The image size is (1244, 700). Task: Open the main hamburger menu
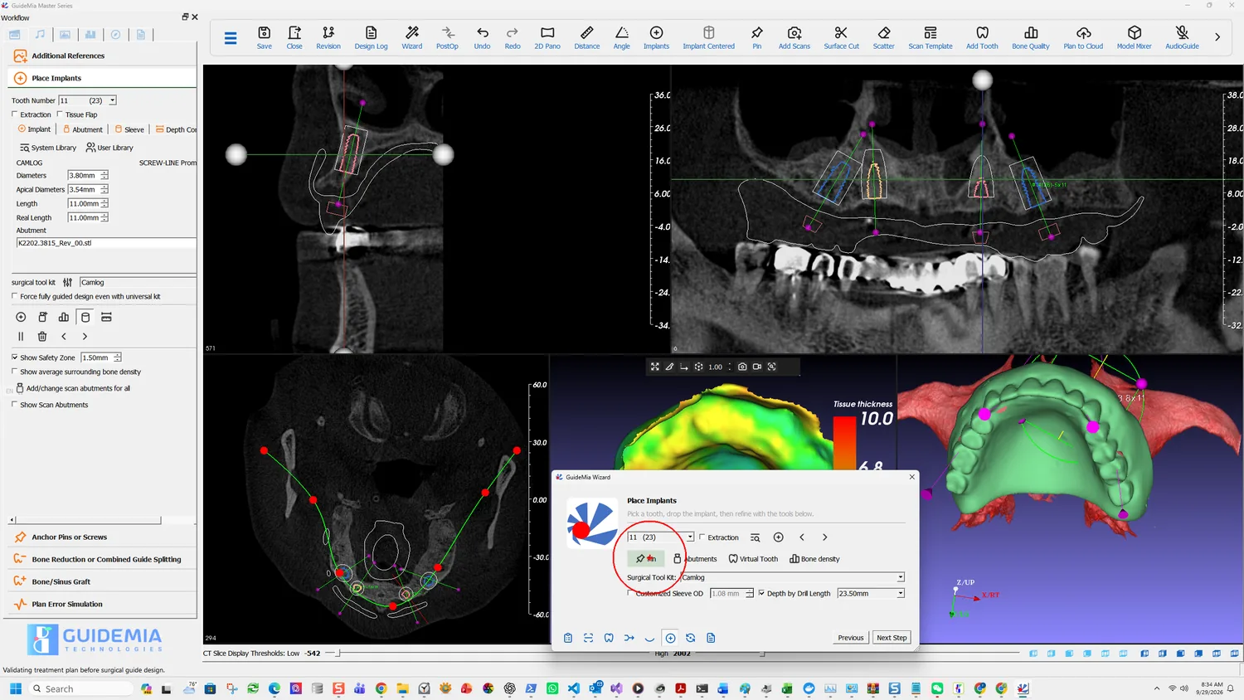[x=231, y=37]
